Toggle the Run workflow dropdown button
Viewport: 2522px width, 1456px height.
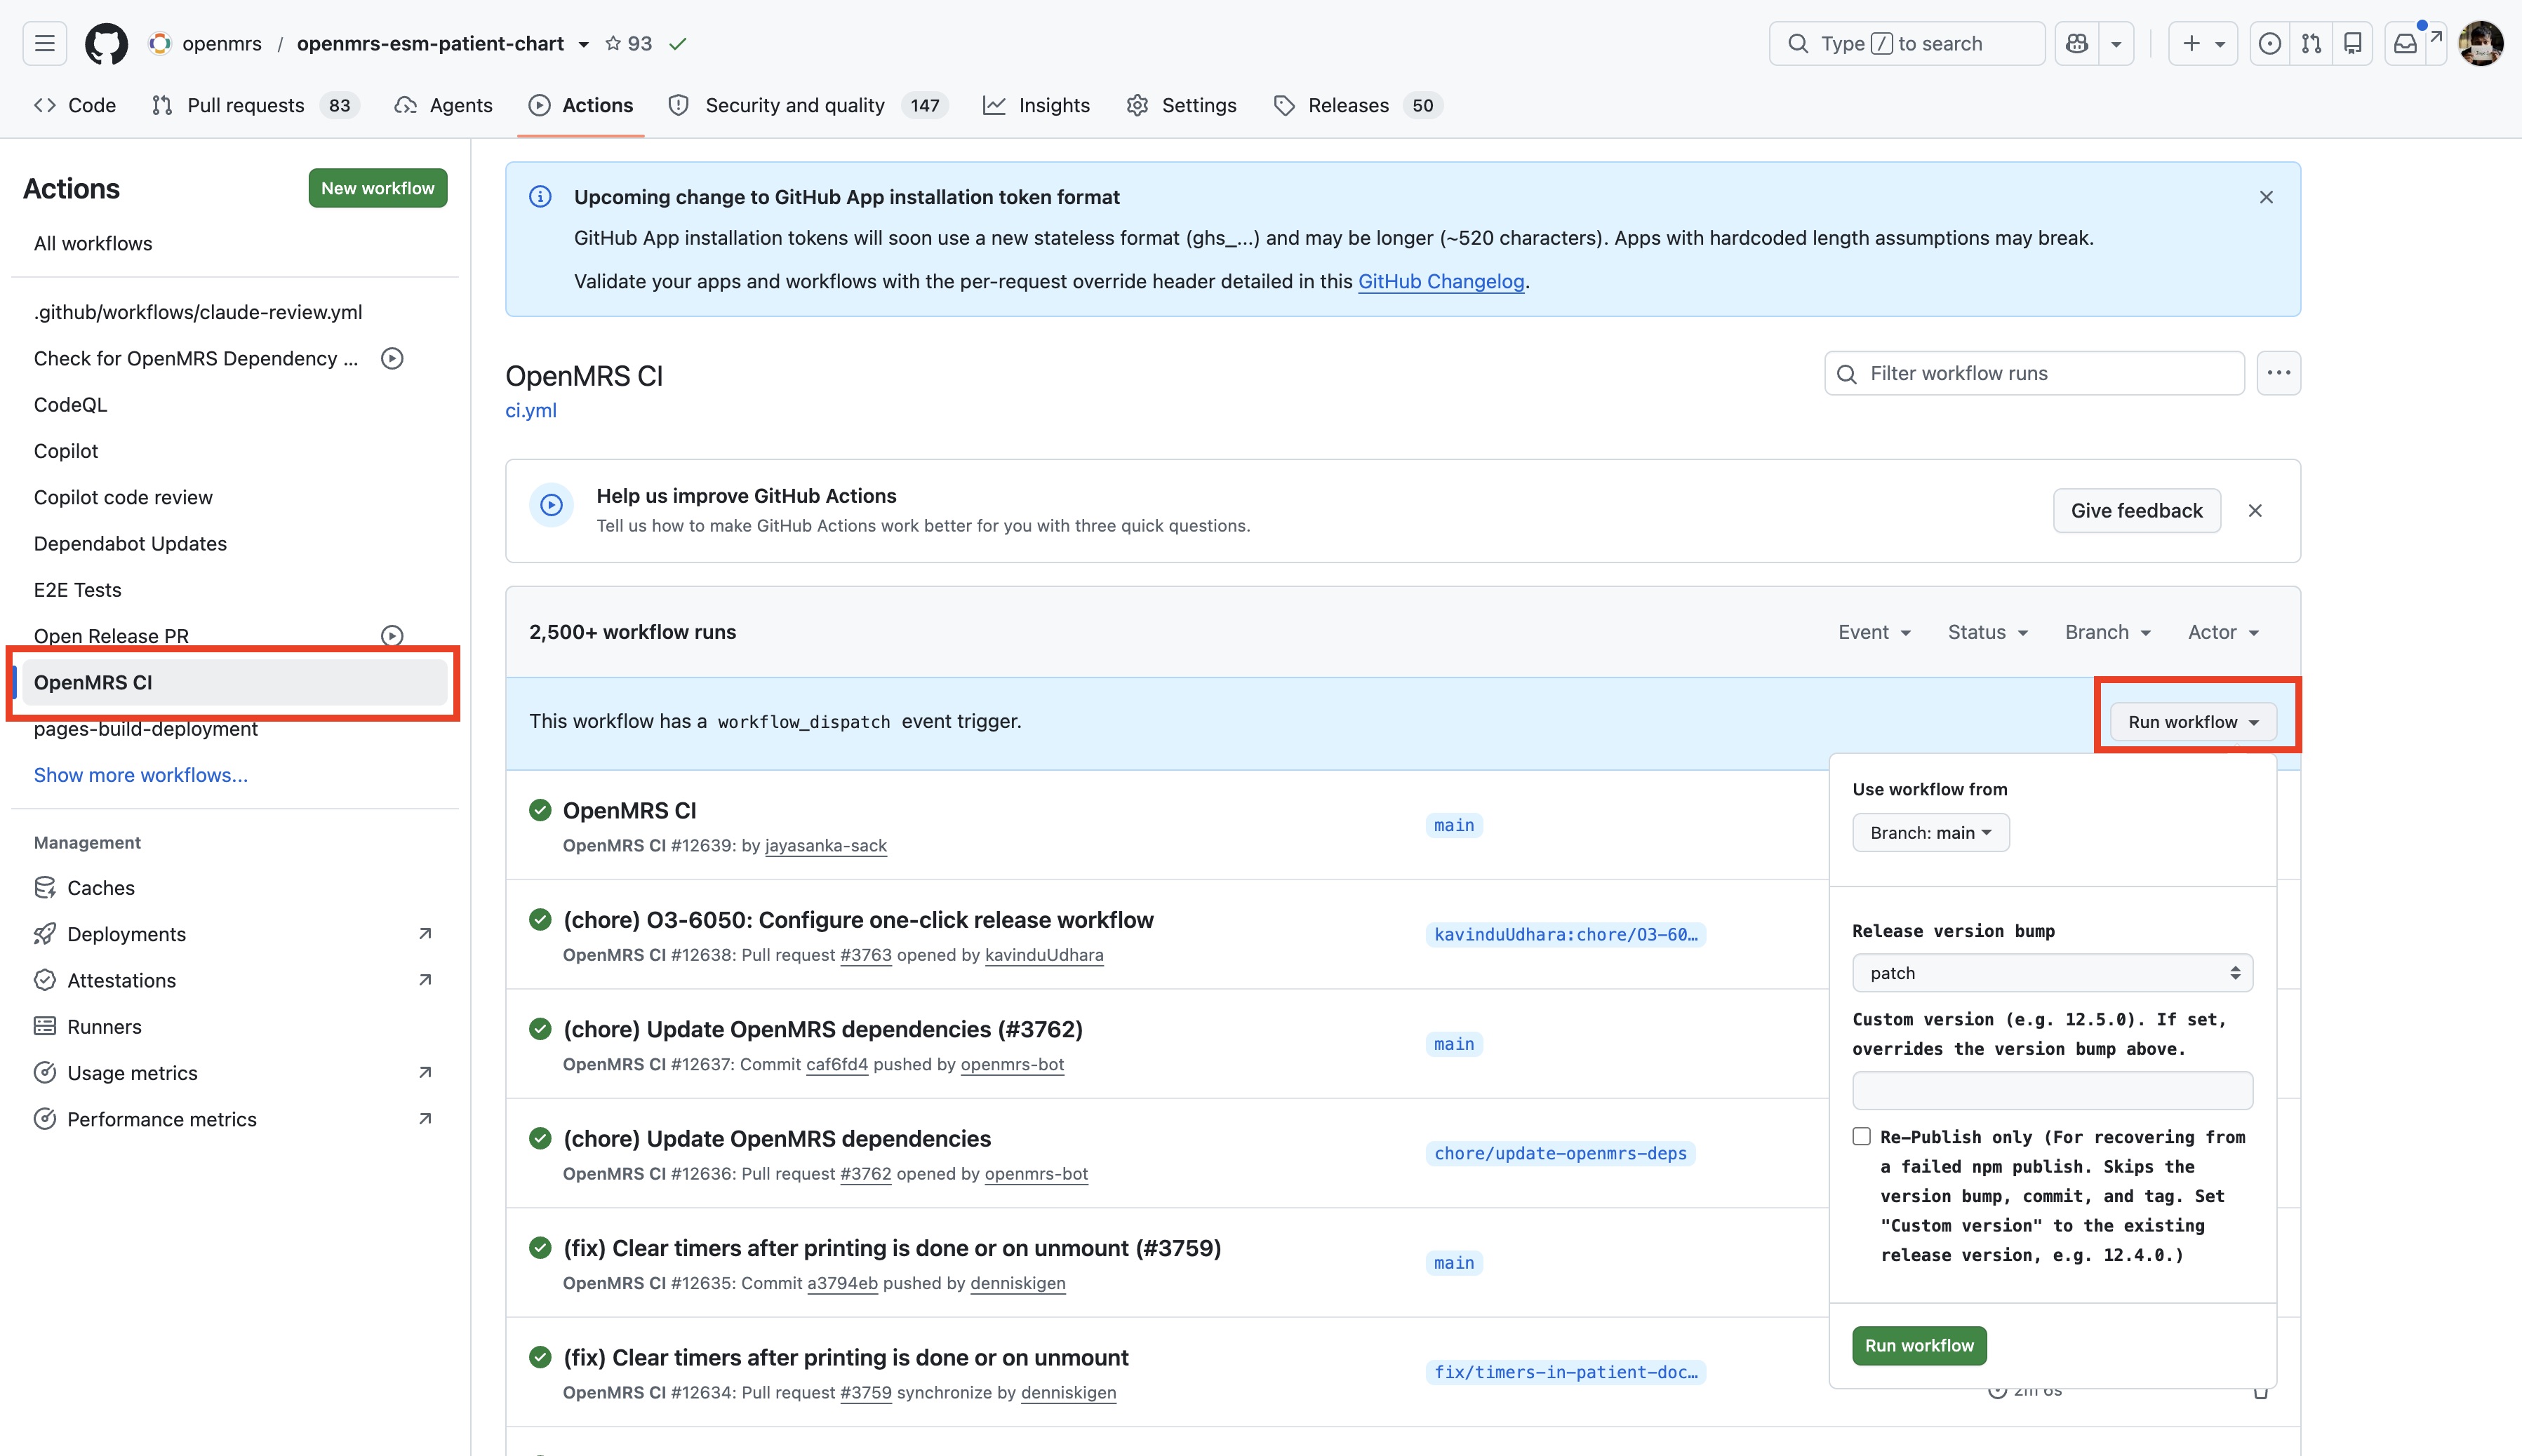click(2193, 722)
